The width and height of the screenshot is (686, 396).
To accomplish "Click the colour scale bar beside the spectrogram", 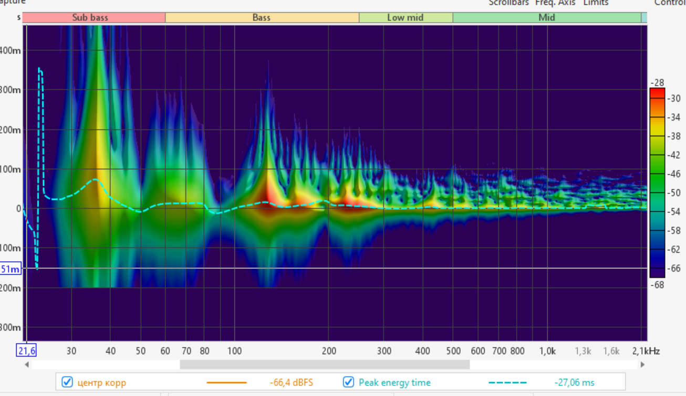I will point(657,183).
